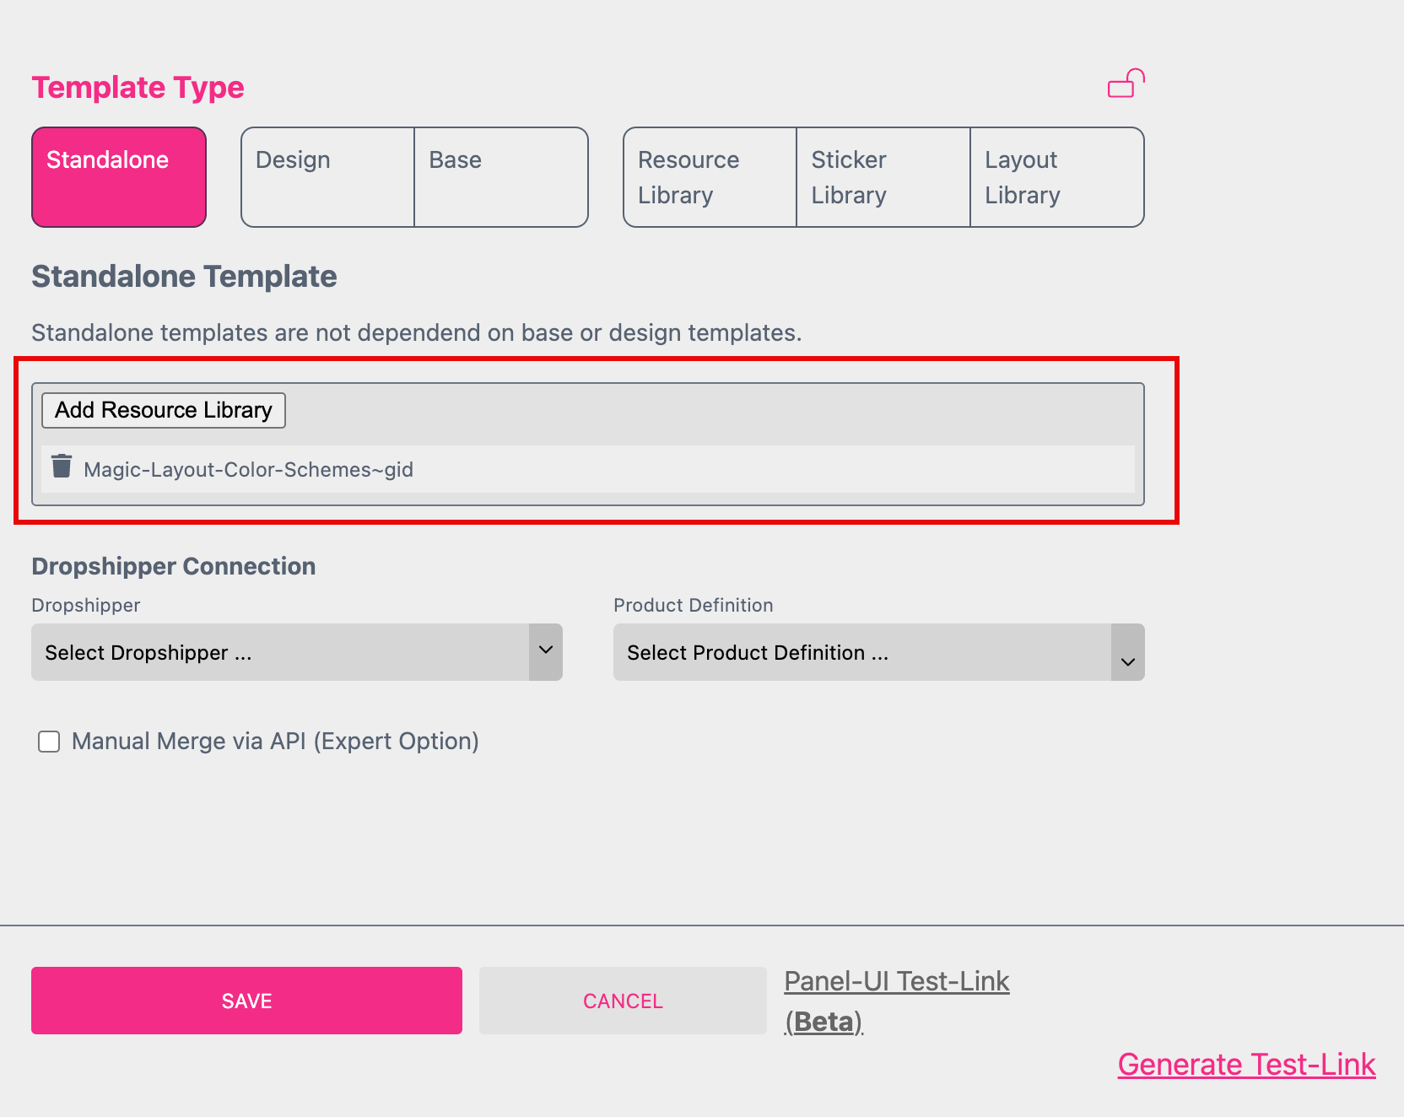Pick the Sticker Library template type
Viewport: 1404px width, 1117px height.
pos(883,177)
